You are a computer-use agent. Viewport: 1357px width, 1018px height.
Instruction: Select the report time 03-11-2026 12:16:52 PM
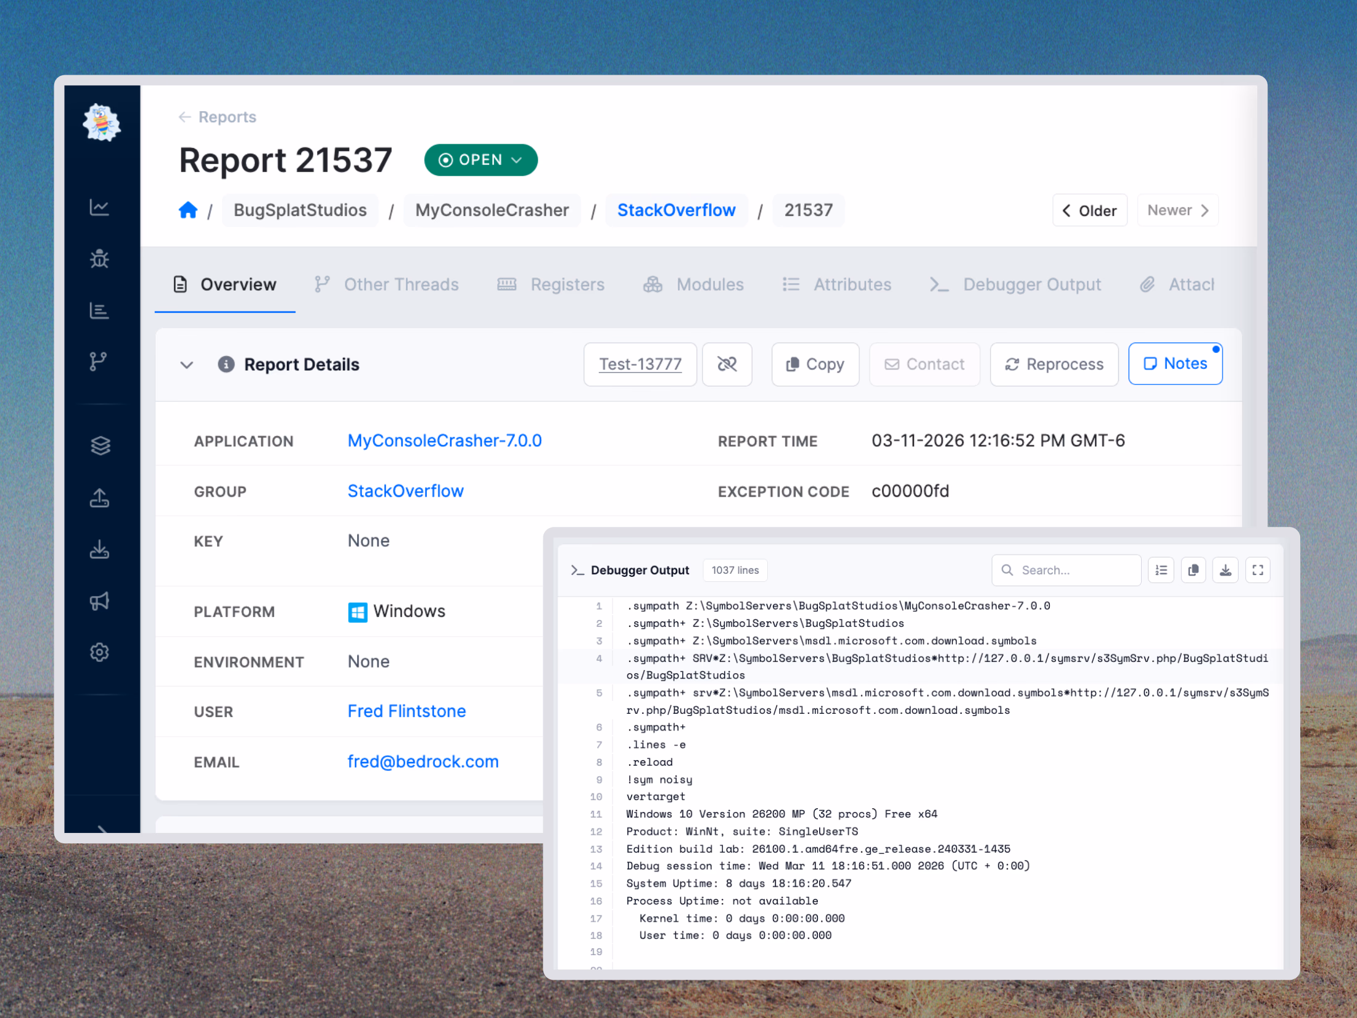(x=999, y=441)
